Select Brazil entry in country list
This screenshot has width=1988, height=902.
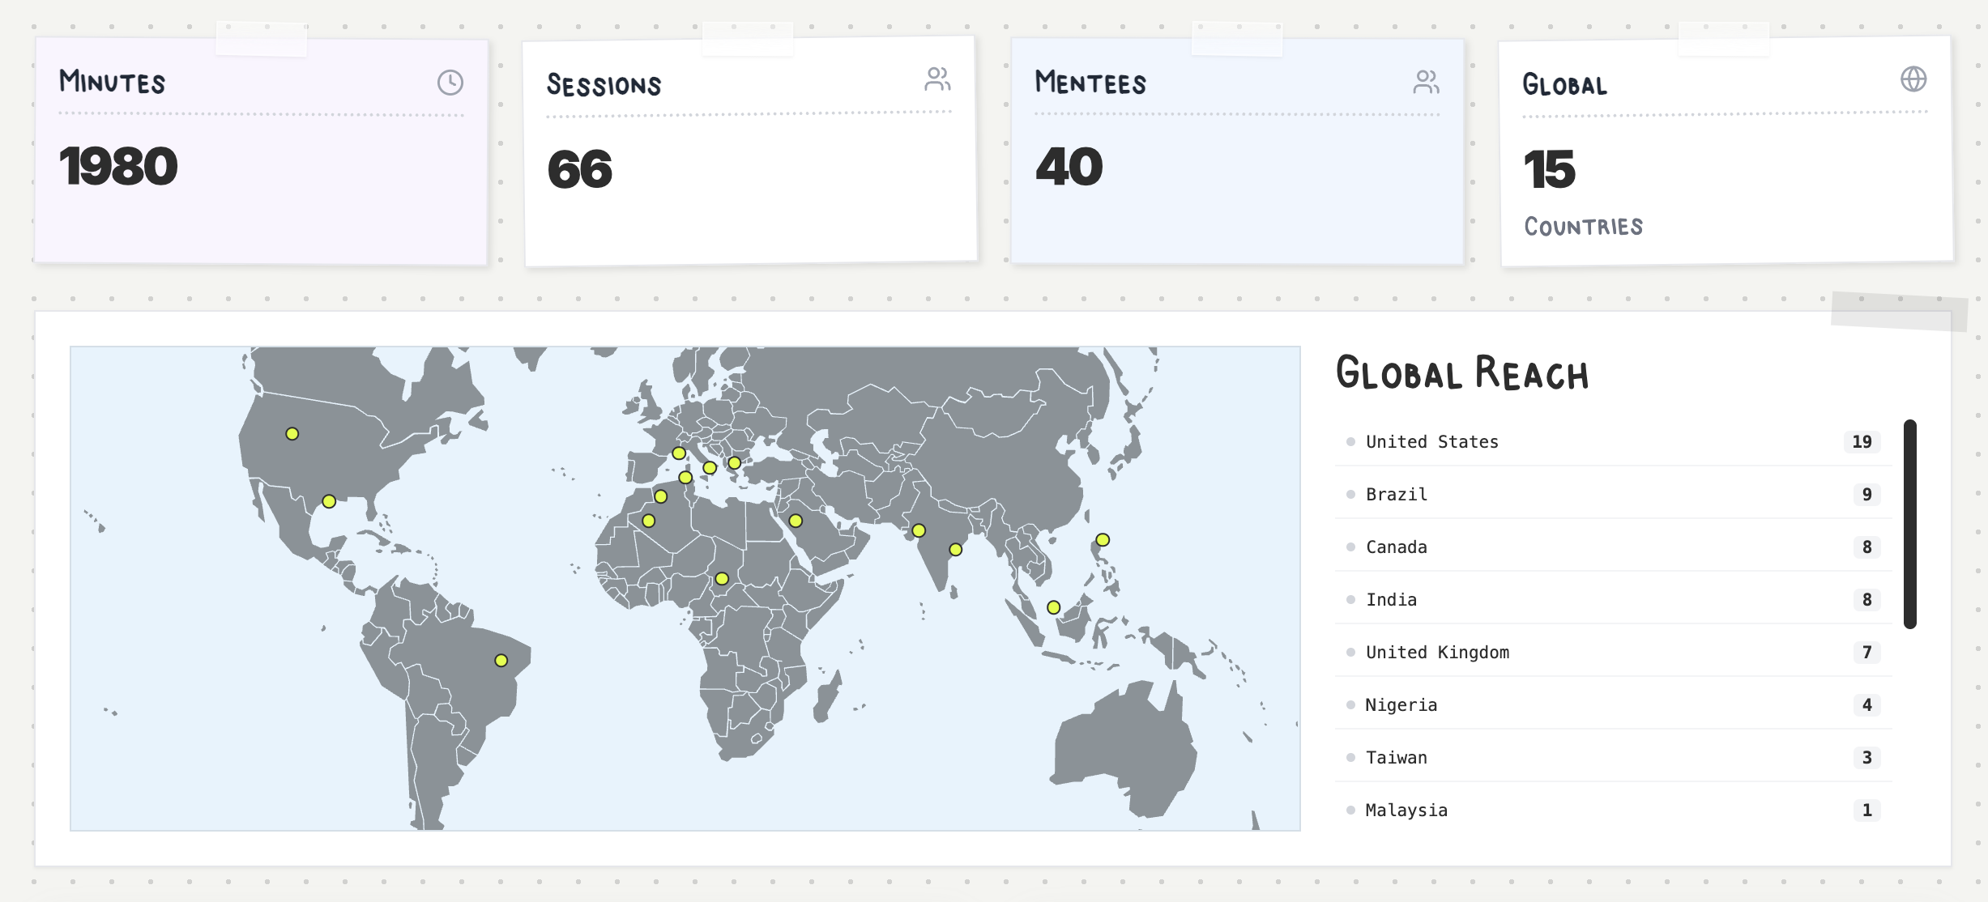click(1397, 495)
